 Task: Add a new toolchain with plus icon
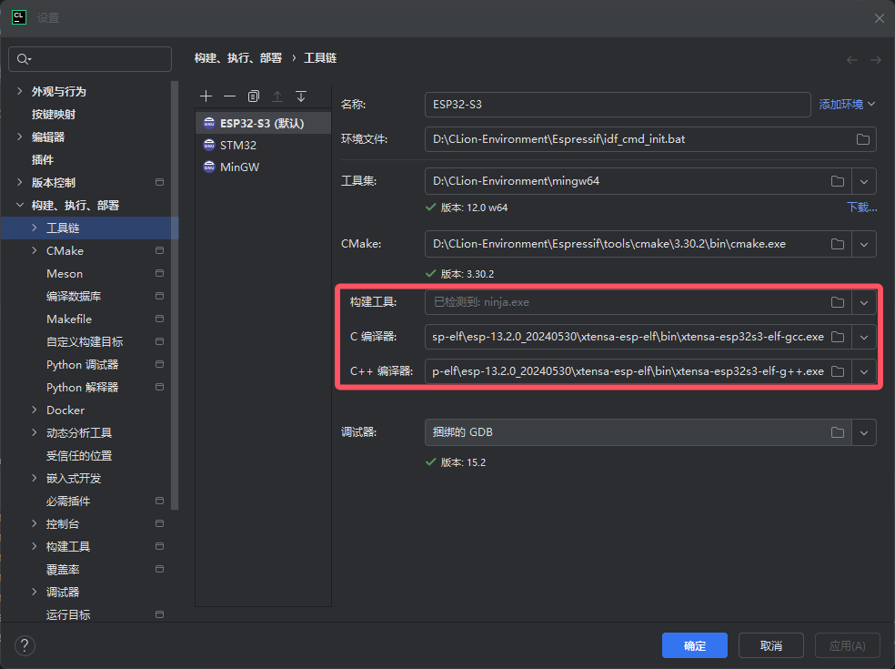(206, 96)
